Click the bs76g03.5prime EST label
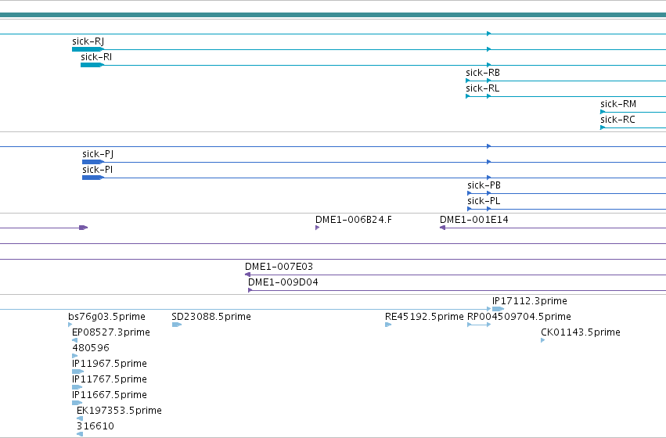Image resolution: width=666 pixels, height=438 pixels. pyautogui.click(x=106, y=317)
